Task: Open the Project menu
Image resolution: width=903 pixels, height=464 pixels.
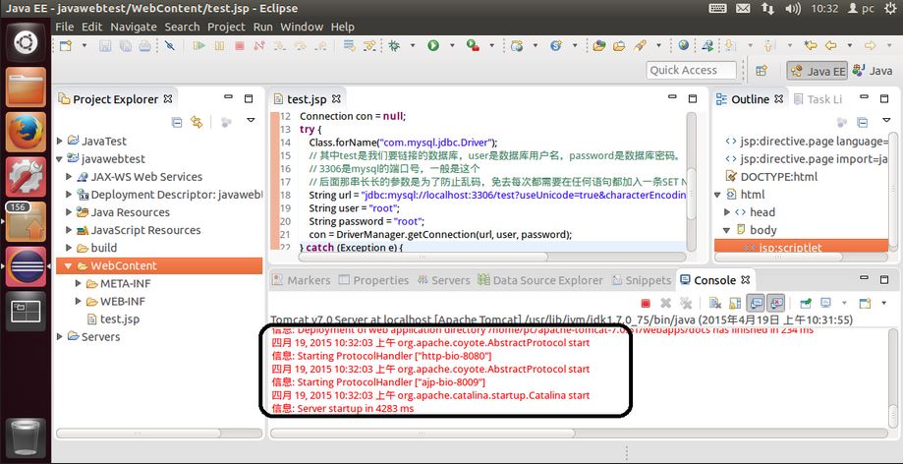Action: [226, 27]
